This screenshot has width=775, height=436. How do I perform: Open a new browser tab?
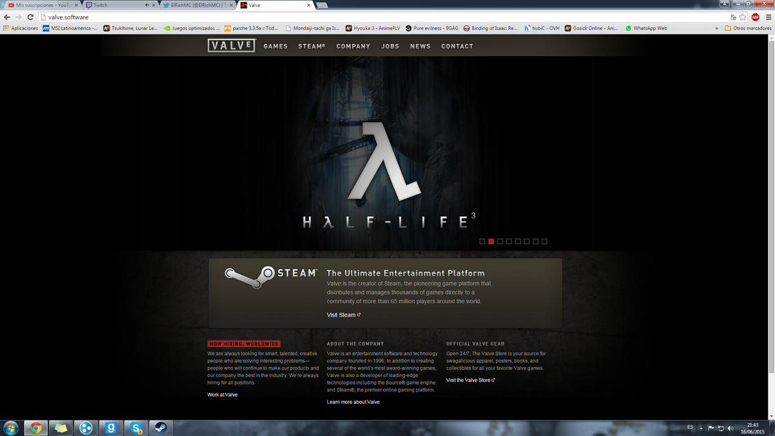click(322, 6)
